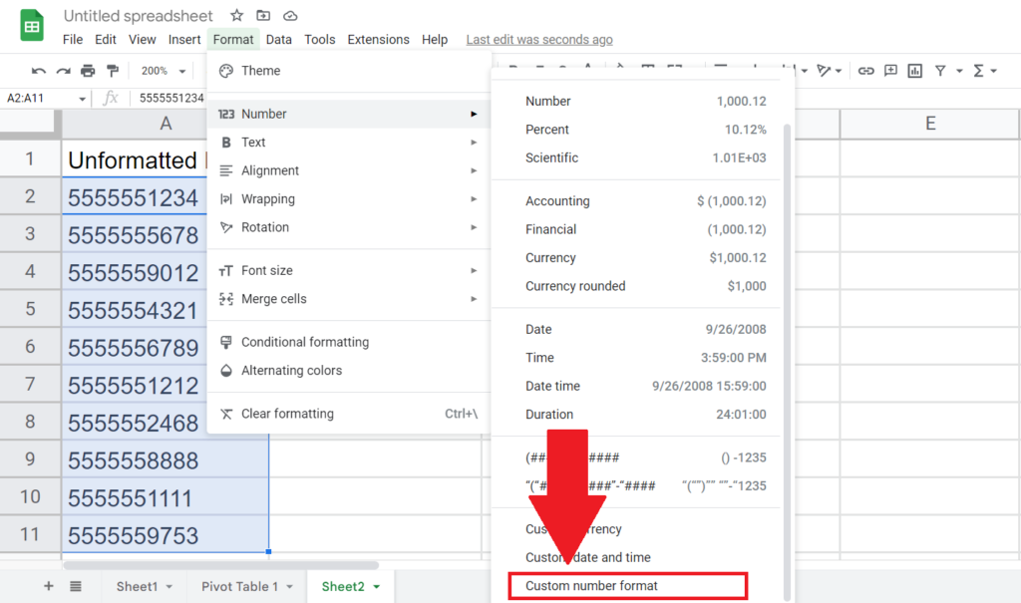The width and height of the screenshot is (1021, 603).
Task: Select the Paint format tool
Action: (112, 71)
